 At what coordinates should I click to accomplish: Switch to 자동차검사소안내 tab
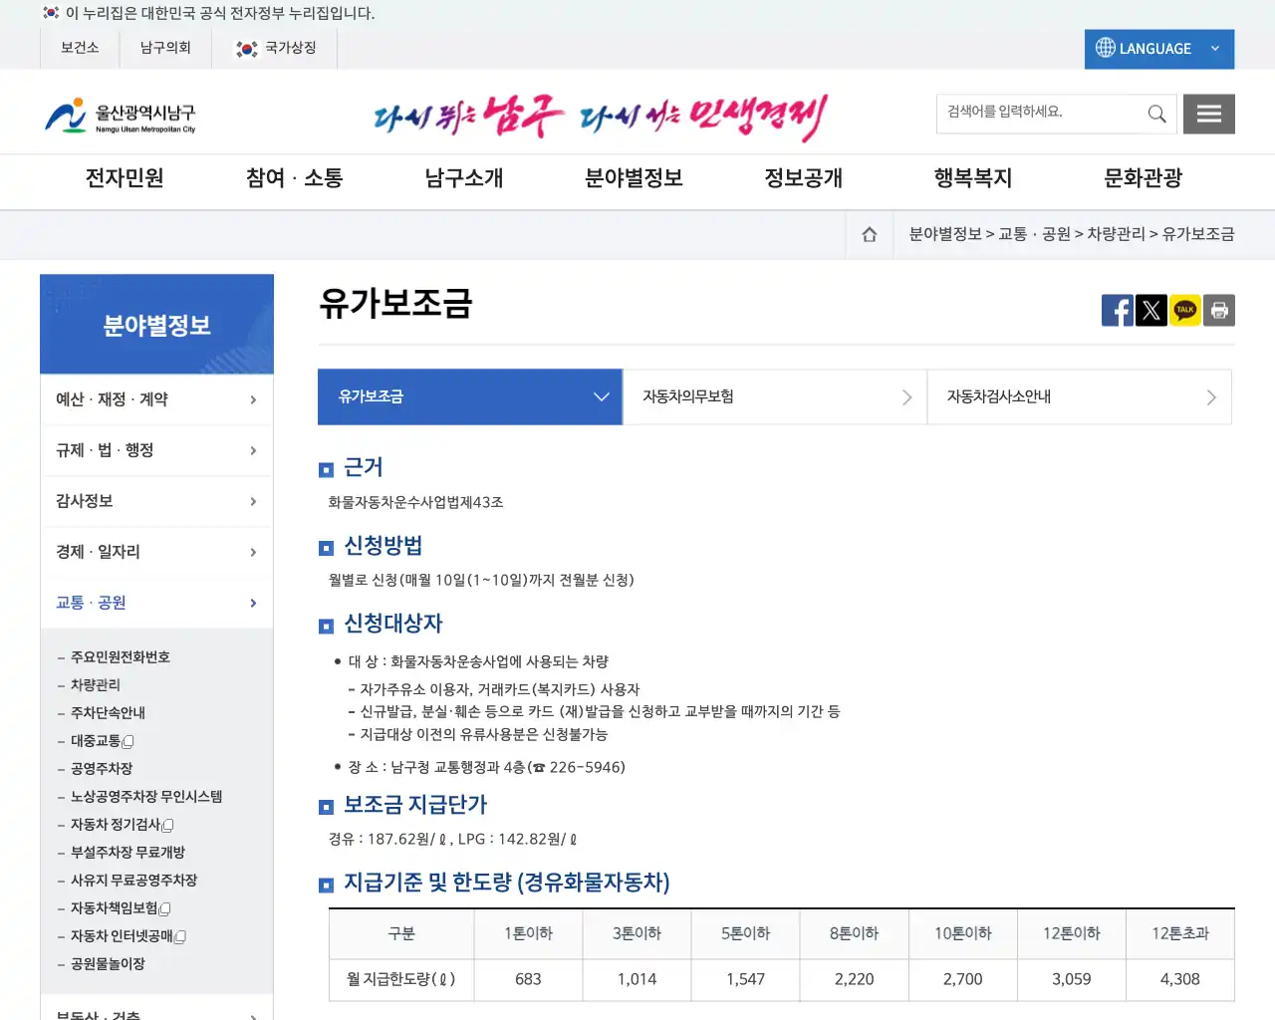pyautogui.click(x=1080, y=396)
